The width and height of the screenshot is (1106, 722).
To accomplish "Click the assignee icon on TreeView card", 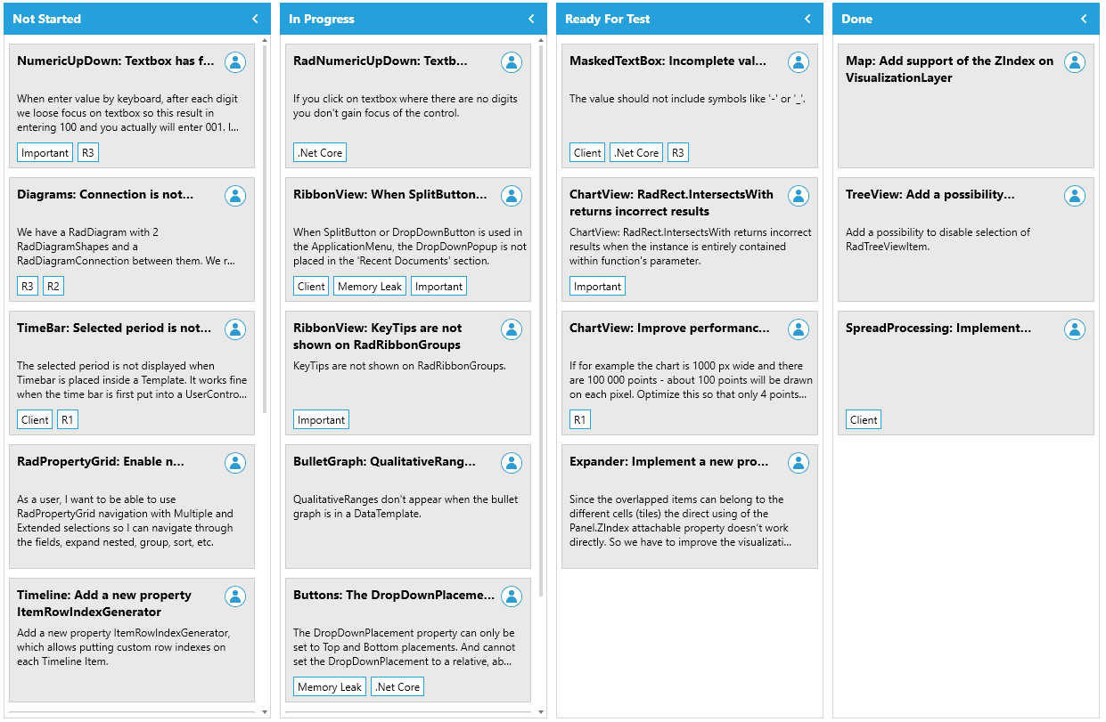I will [1075, 196].
